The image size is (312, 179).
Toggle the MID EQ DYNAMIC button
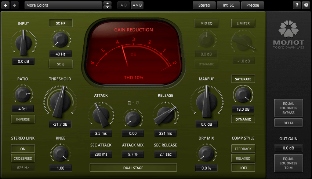tap(206, 64)
